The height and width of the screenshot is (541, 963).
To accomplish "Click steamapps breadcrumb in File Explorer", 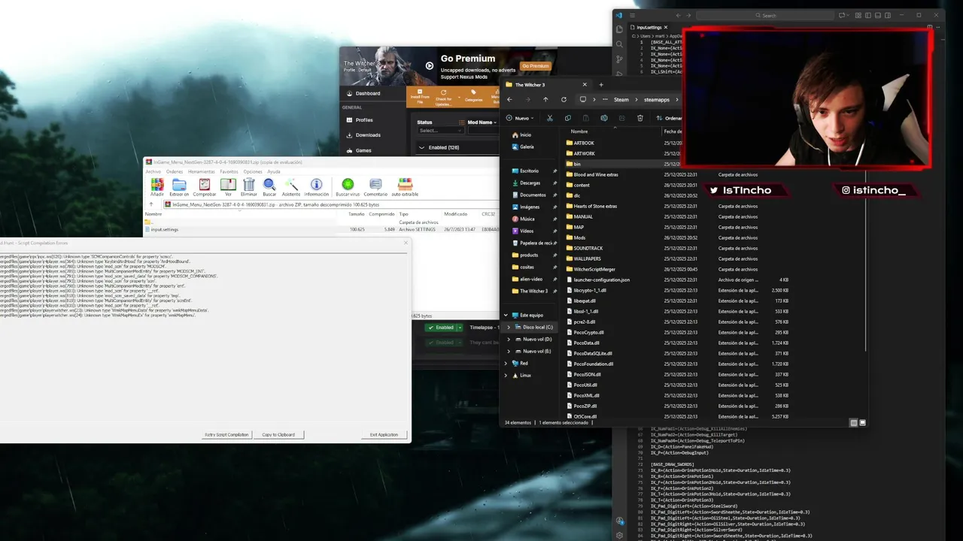I will coord(656,99).
